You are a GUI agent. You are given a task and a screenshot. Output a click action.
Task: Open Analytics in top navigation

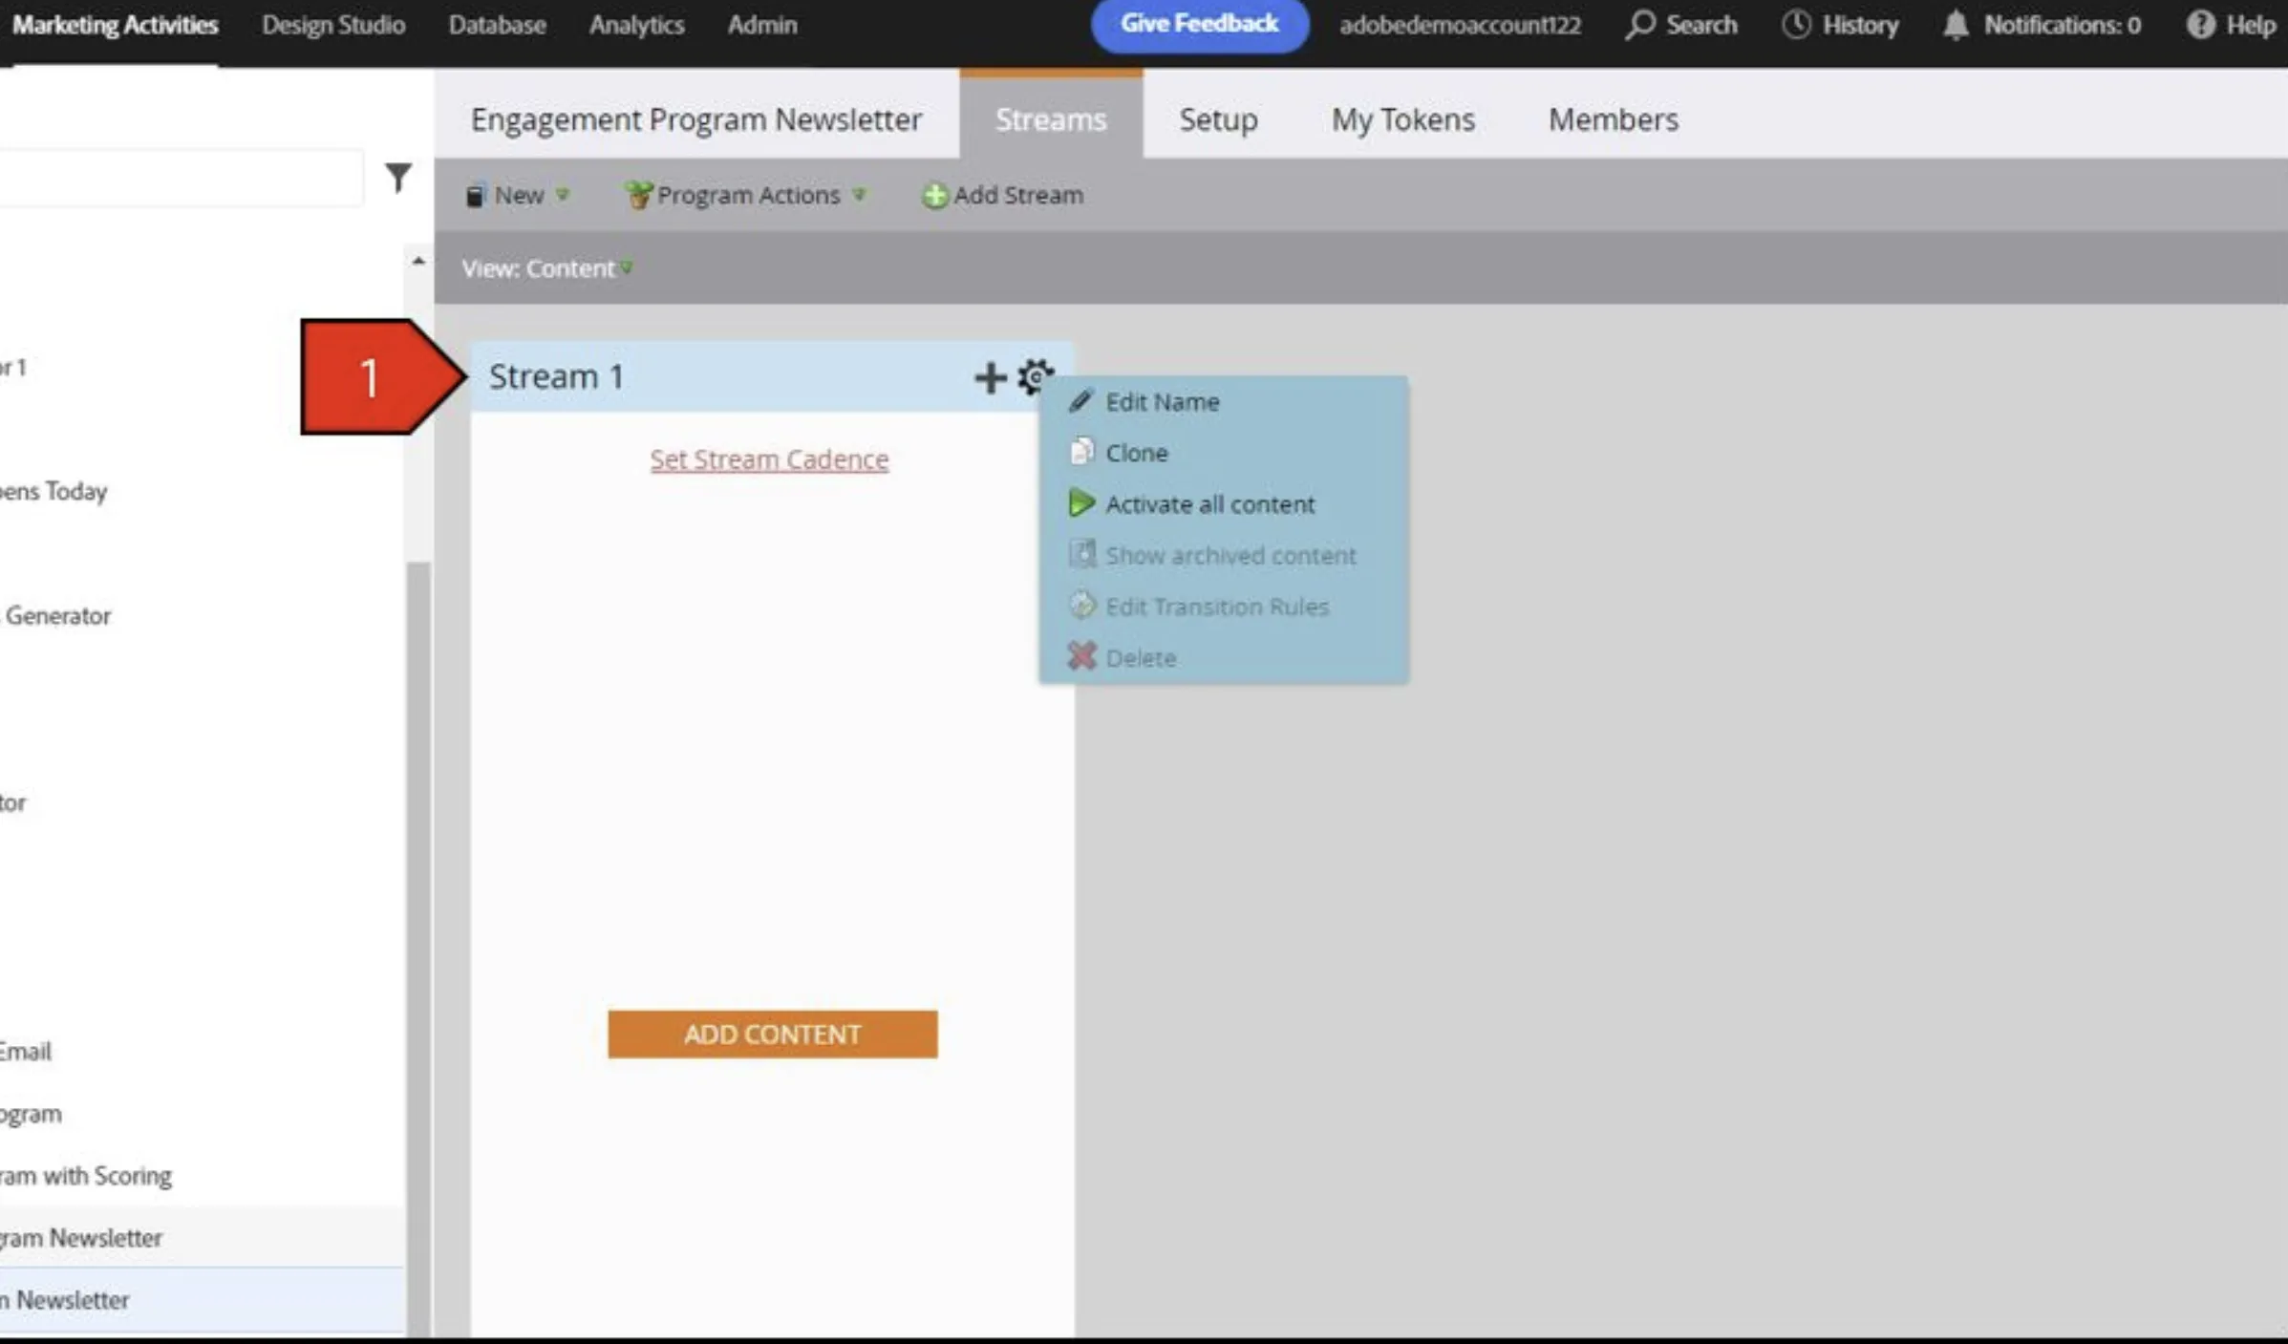tap(636, 25)
